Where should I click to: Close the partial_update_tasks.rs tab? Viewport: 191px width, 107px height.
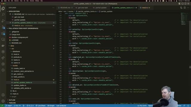click(x=136, y=8)
